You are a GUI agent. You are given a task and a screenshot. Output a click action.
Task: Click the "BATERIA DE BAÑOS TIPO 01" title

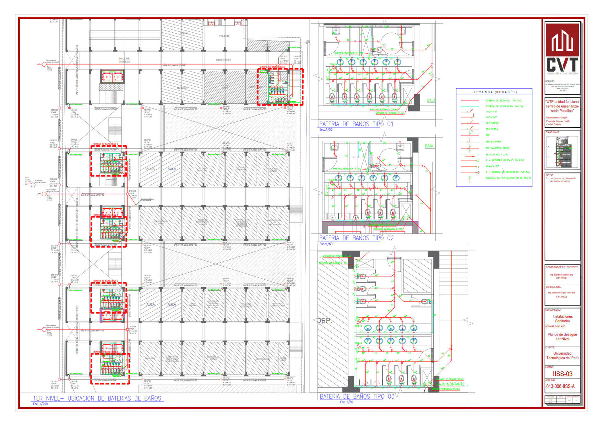tap(356, 124)
